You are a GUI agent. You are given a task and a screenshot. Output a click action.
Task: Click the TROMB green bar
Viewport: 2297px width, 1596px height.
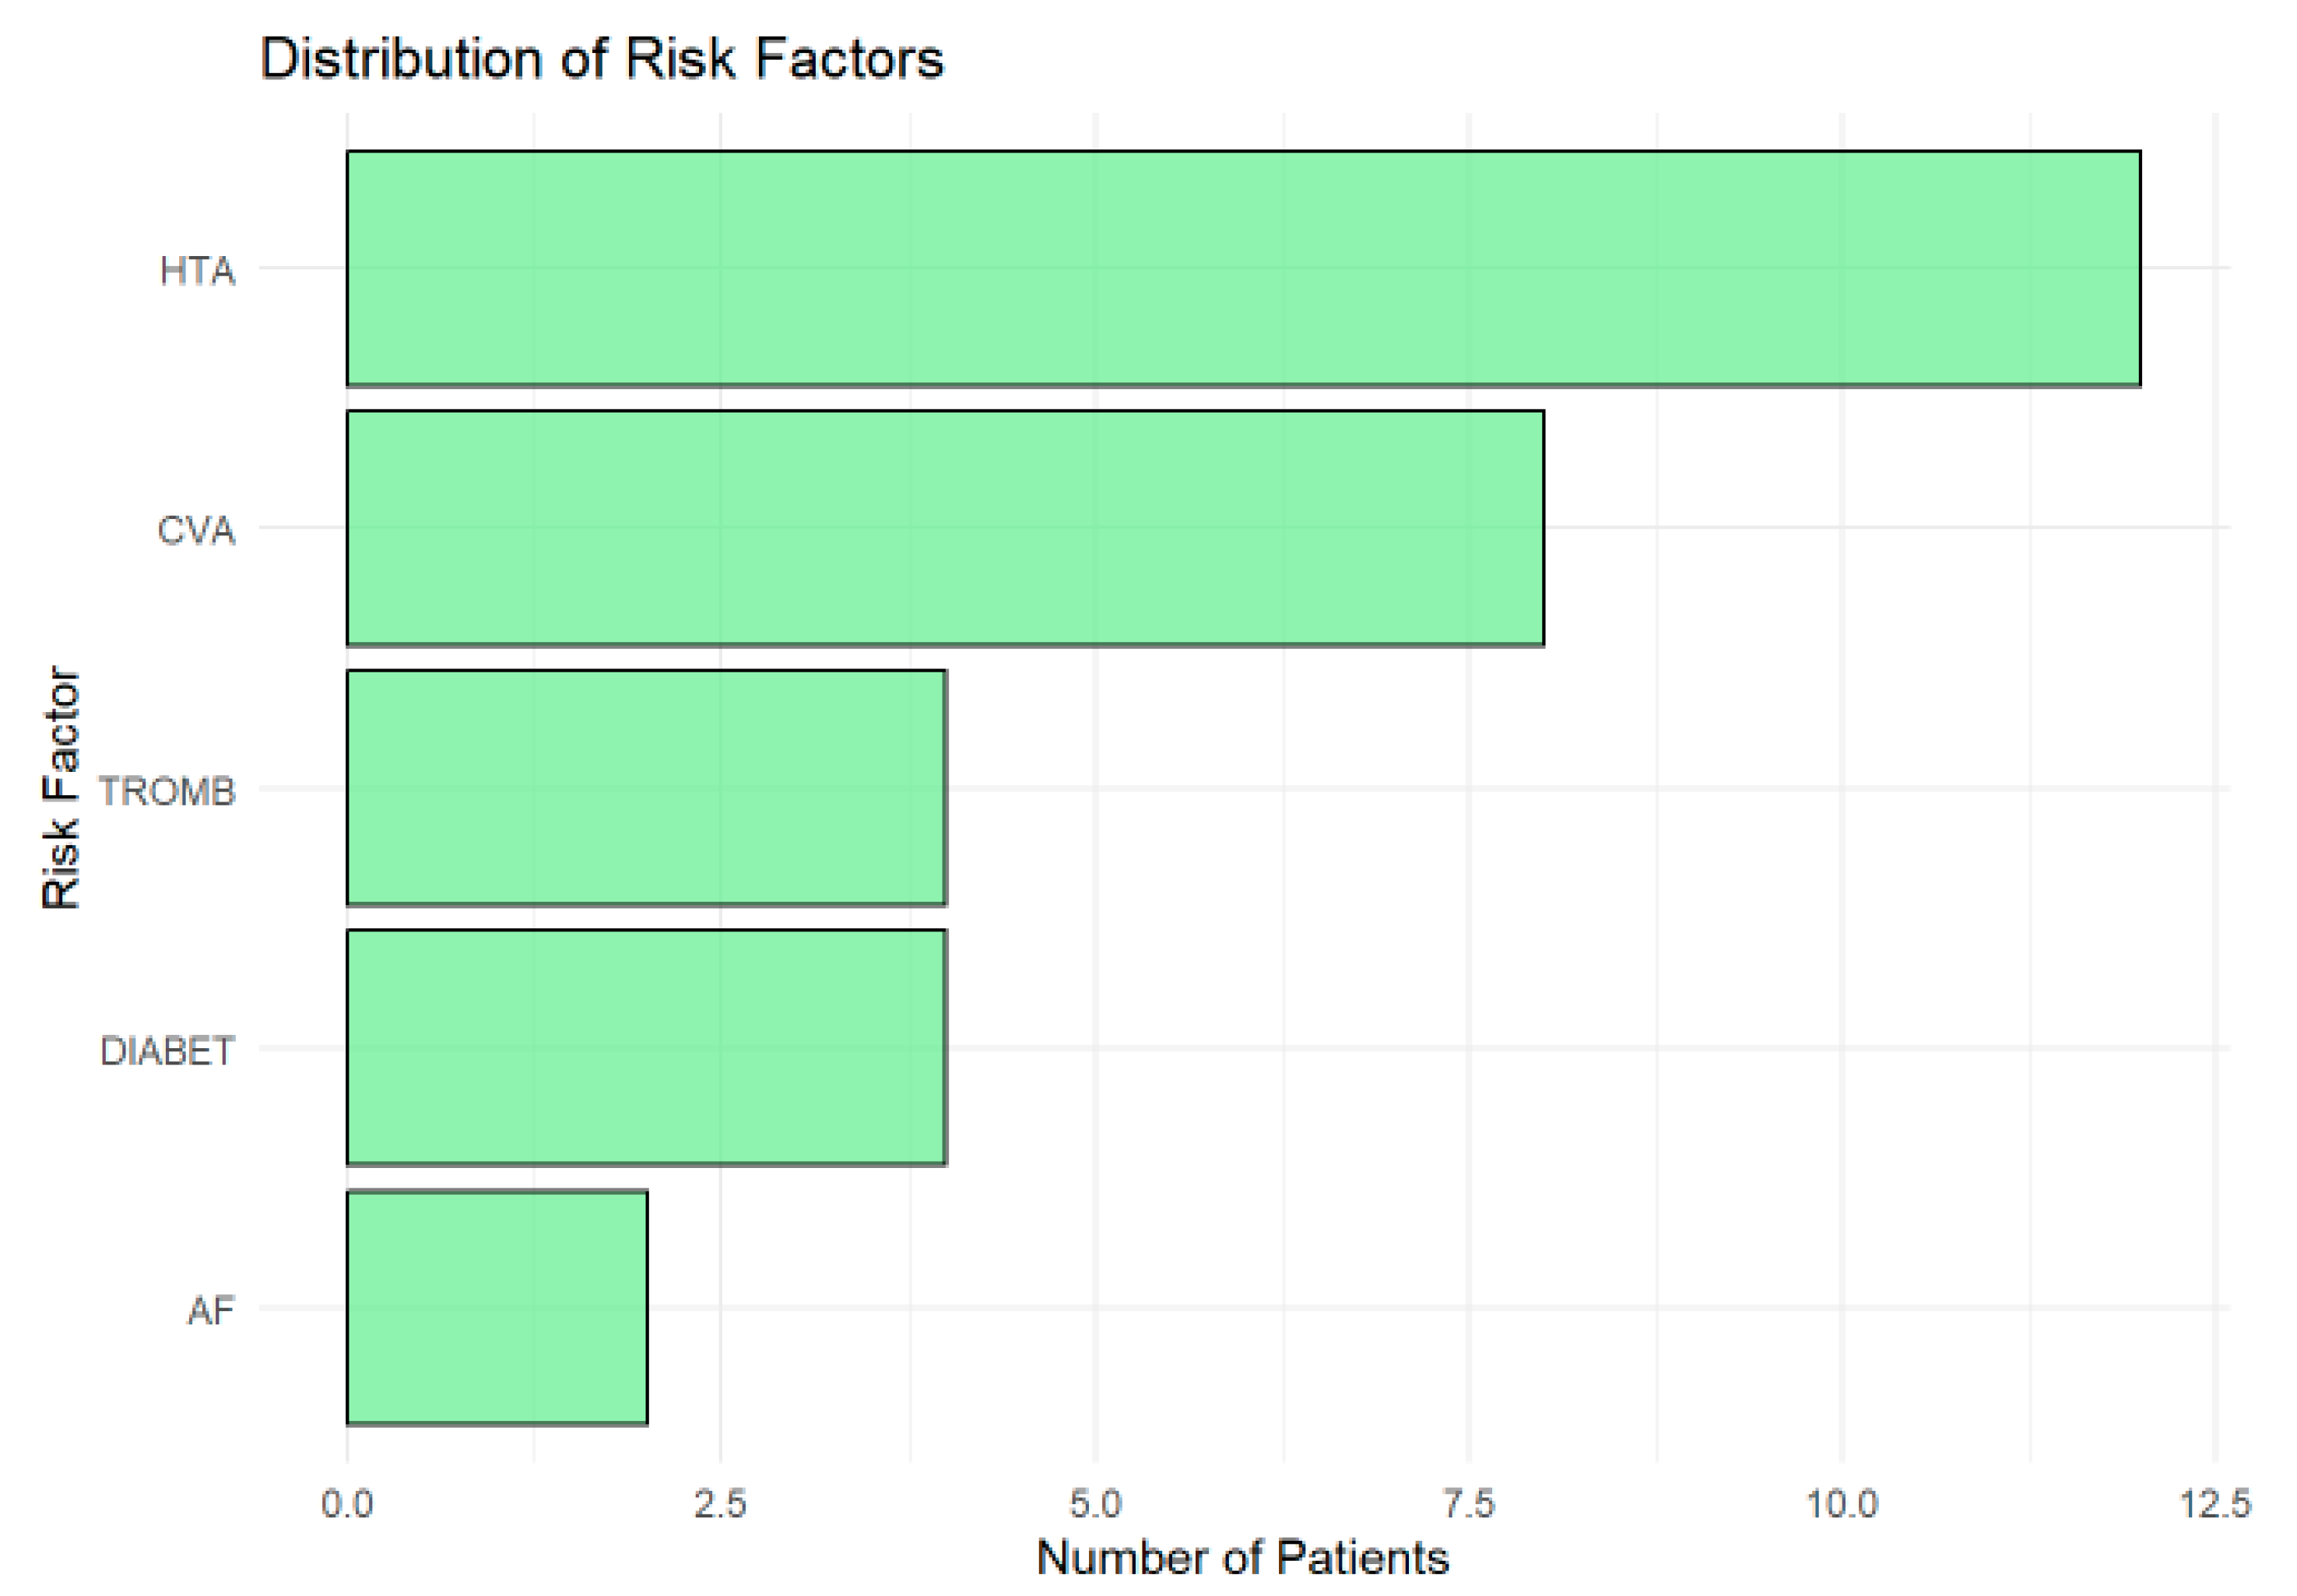tap(645, 788)
